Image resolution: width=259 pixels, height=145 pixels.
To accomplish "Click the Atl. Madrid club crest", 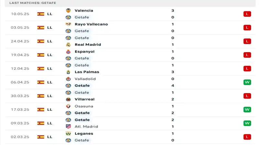I will (x=68, y=127).
